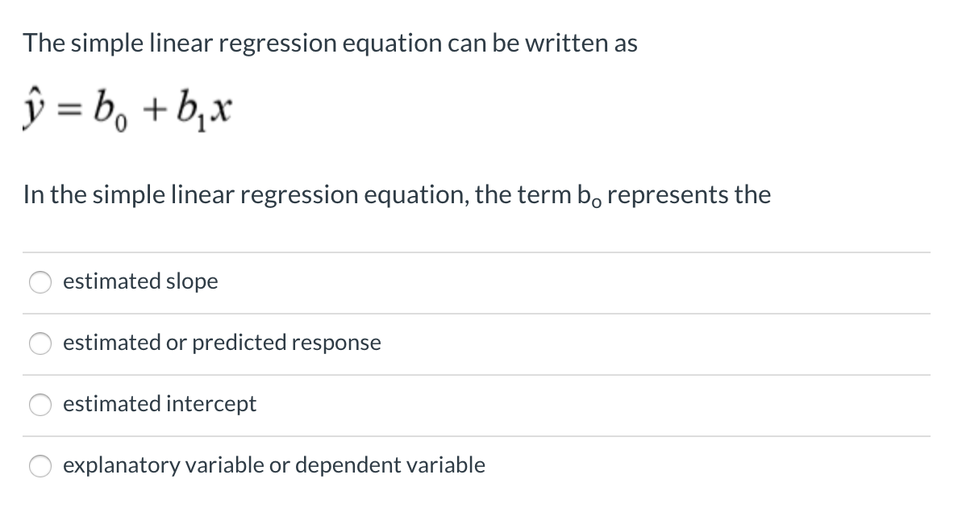Select the 'estimated slope' radio button
This screenshot has height=529, width=958.
click(x=40, y=282)
